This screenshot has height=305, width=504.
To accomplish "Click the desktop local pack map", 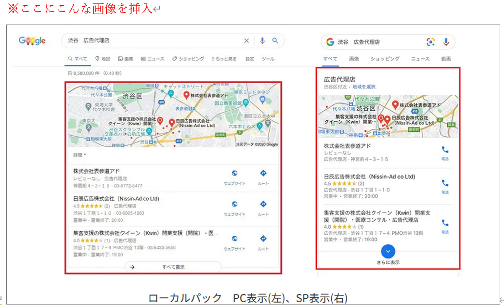I will (x=173, y=114).
